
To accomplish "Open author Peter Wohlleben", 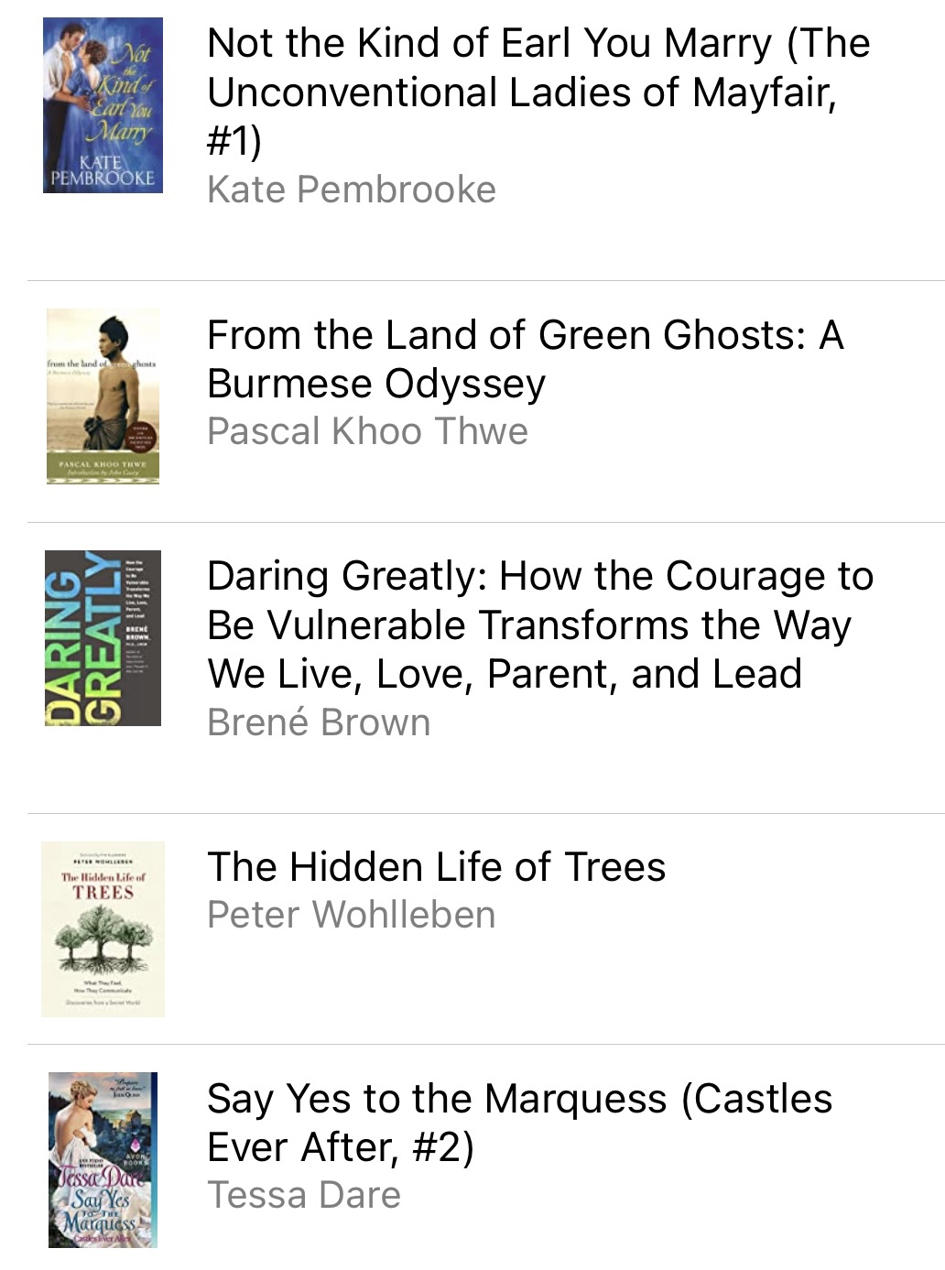I will click(352, 915).
